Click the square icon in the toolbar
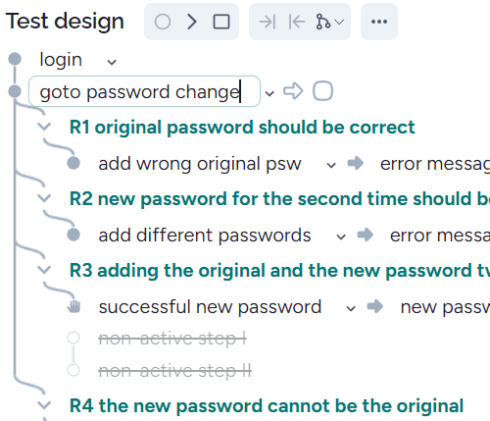This screenshot has width=490, height=421. (221, 22)
